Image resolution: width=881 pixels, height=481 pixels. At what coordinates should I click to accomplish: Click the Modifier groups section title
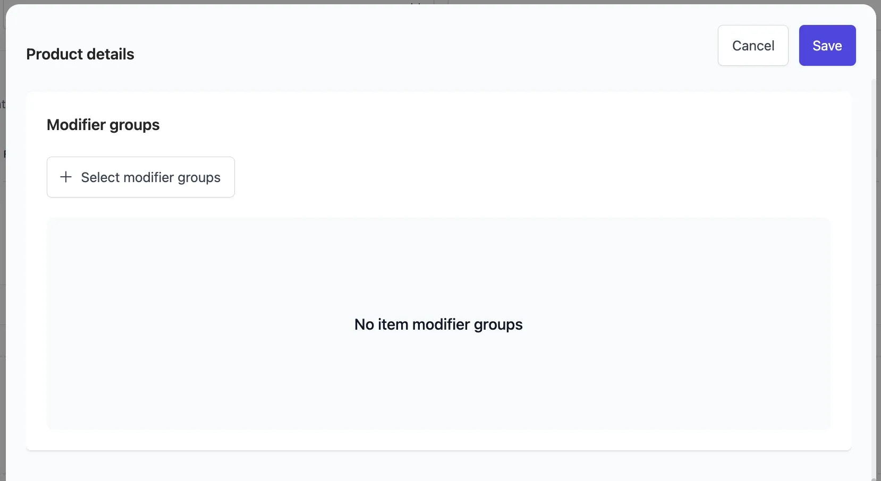pos(103,125)
